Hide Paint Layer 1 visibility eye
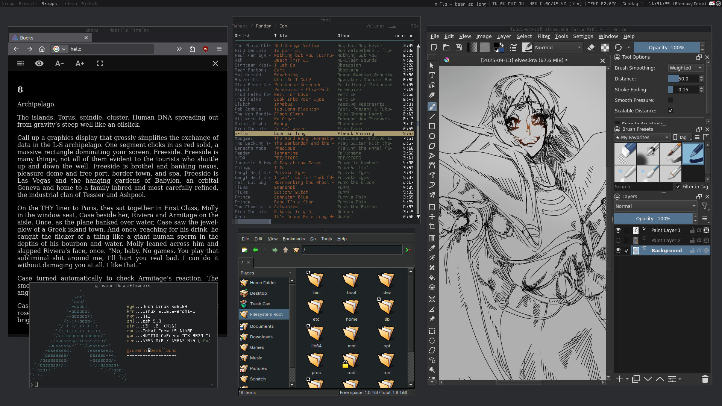 click(x=618, y=230)
